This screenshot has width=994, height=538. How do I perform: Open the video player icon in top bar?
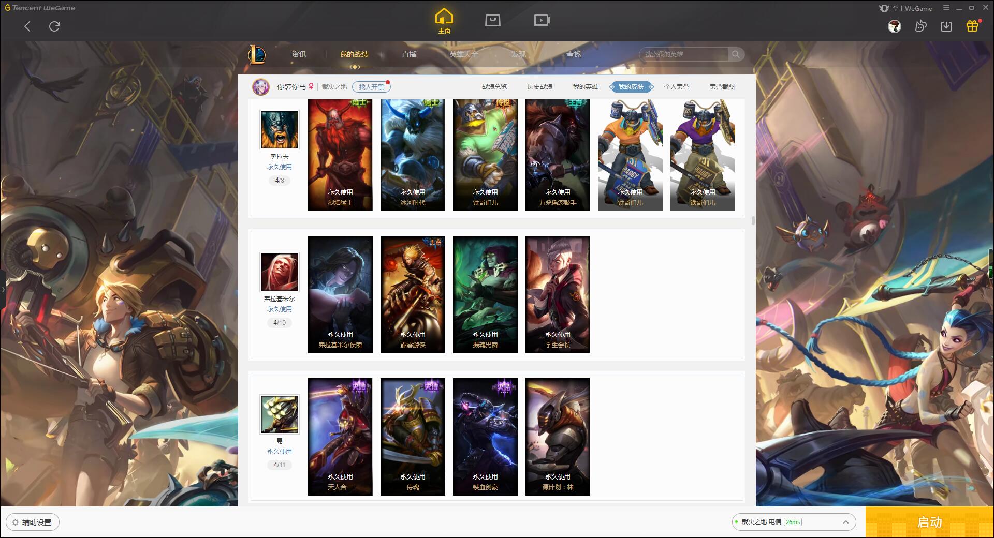pos(542,20)
